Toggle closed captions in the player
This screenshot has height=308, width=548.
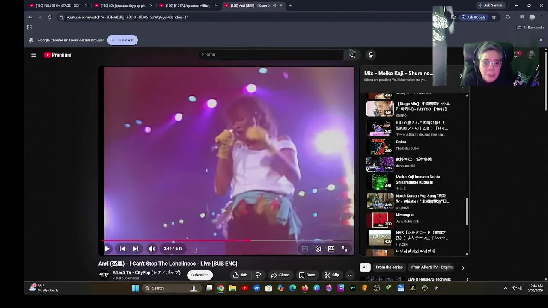pos(305,249)
